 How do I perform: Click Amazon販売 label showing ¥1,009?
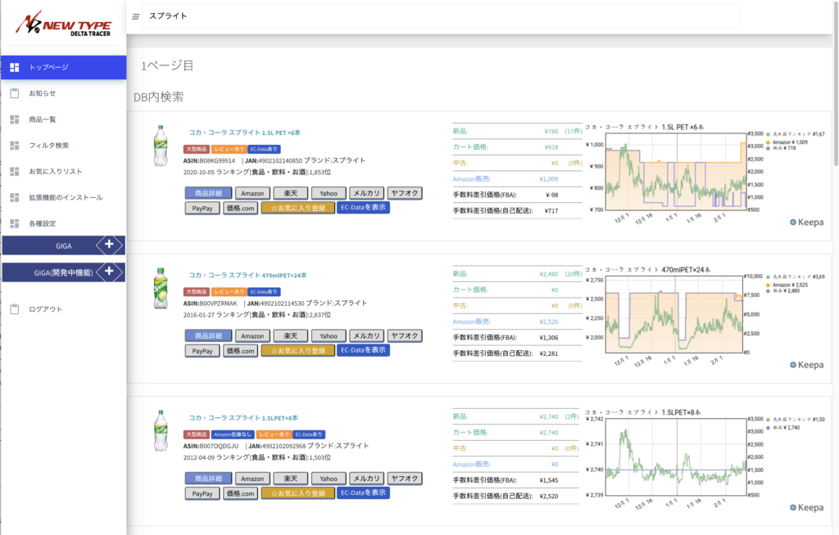point(471,179)
